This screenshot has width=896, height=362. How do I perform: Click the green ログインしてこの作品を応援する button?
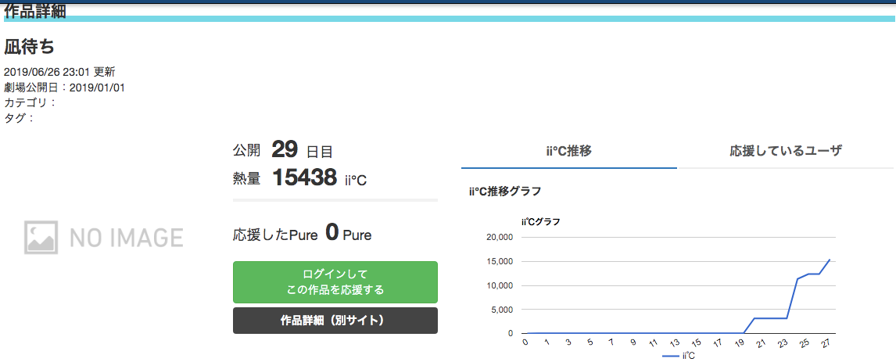335,282
